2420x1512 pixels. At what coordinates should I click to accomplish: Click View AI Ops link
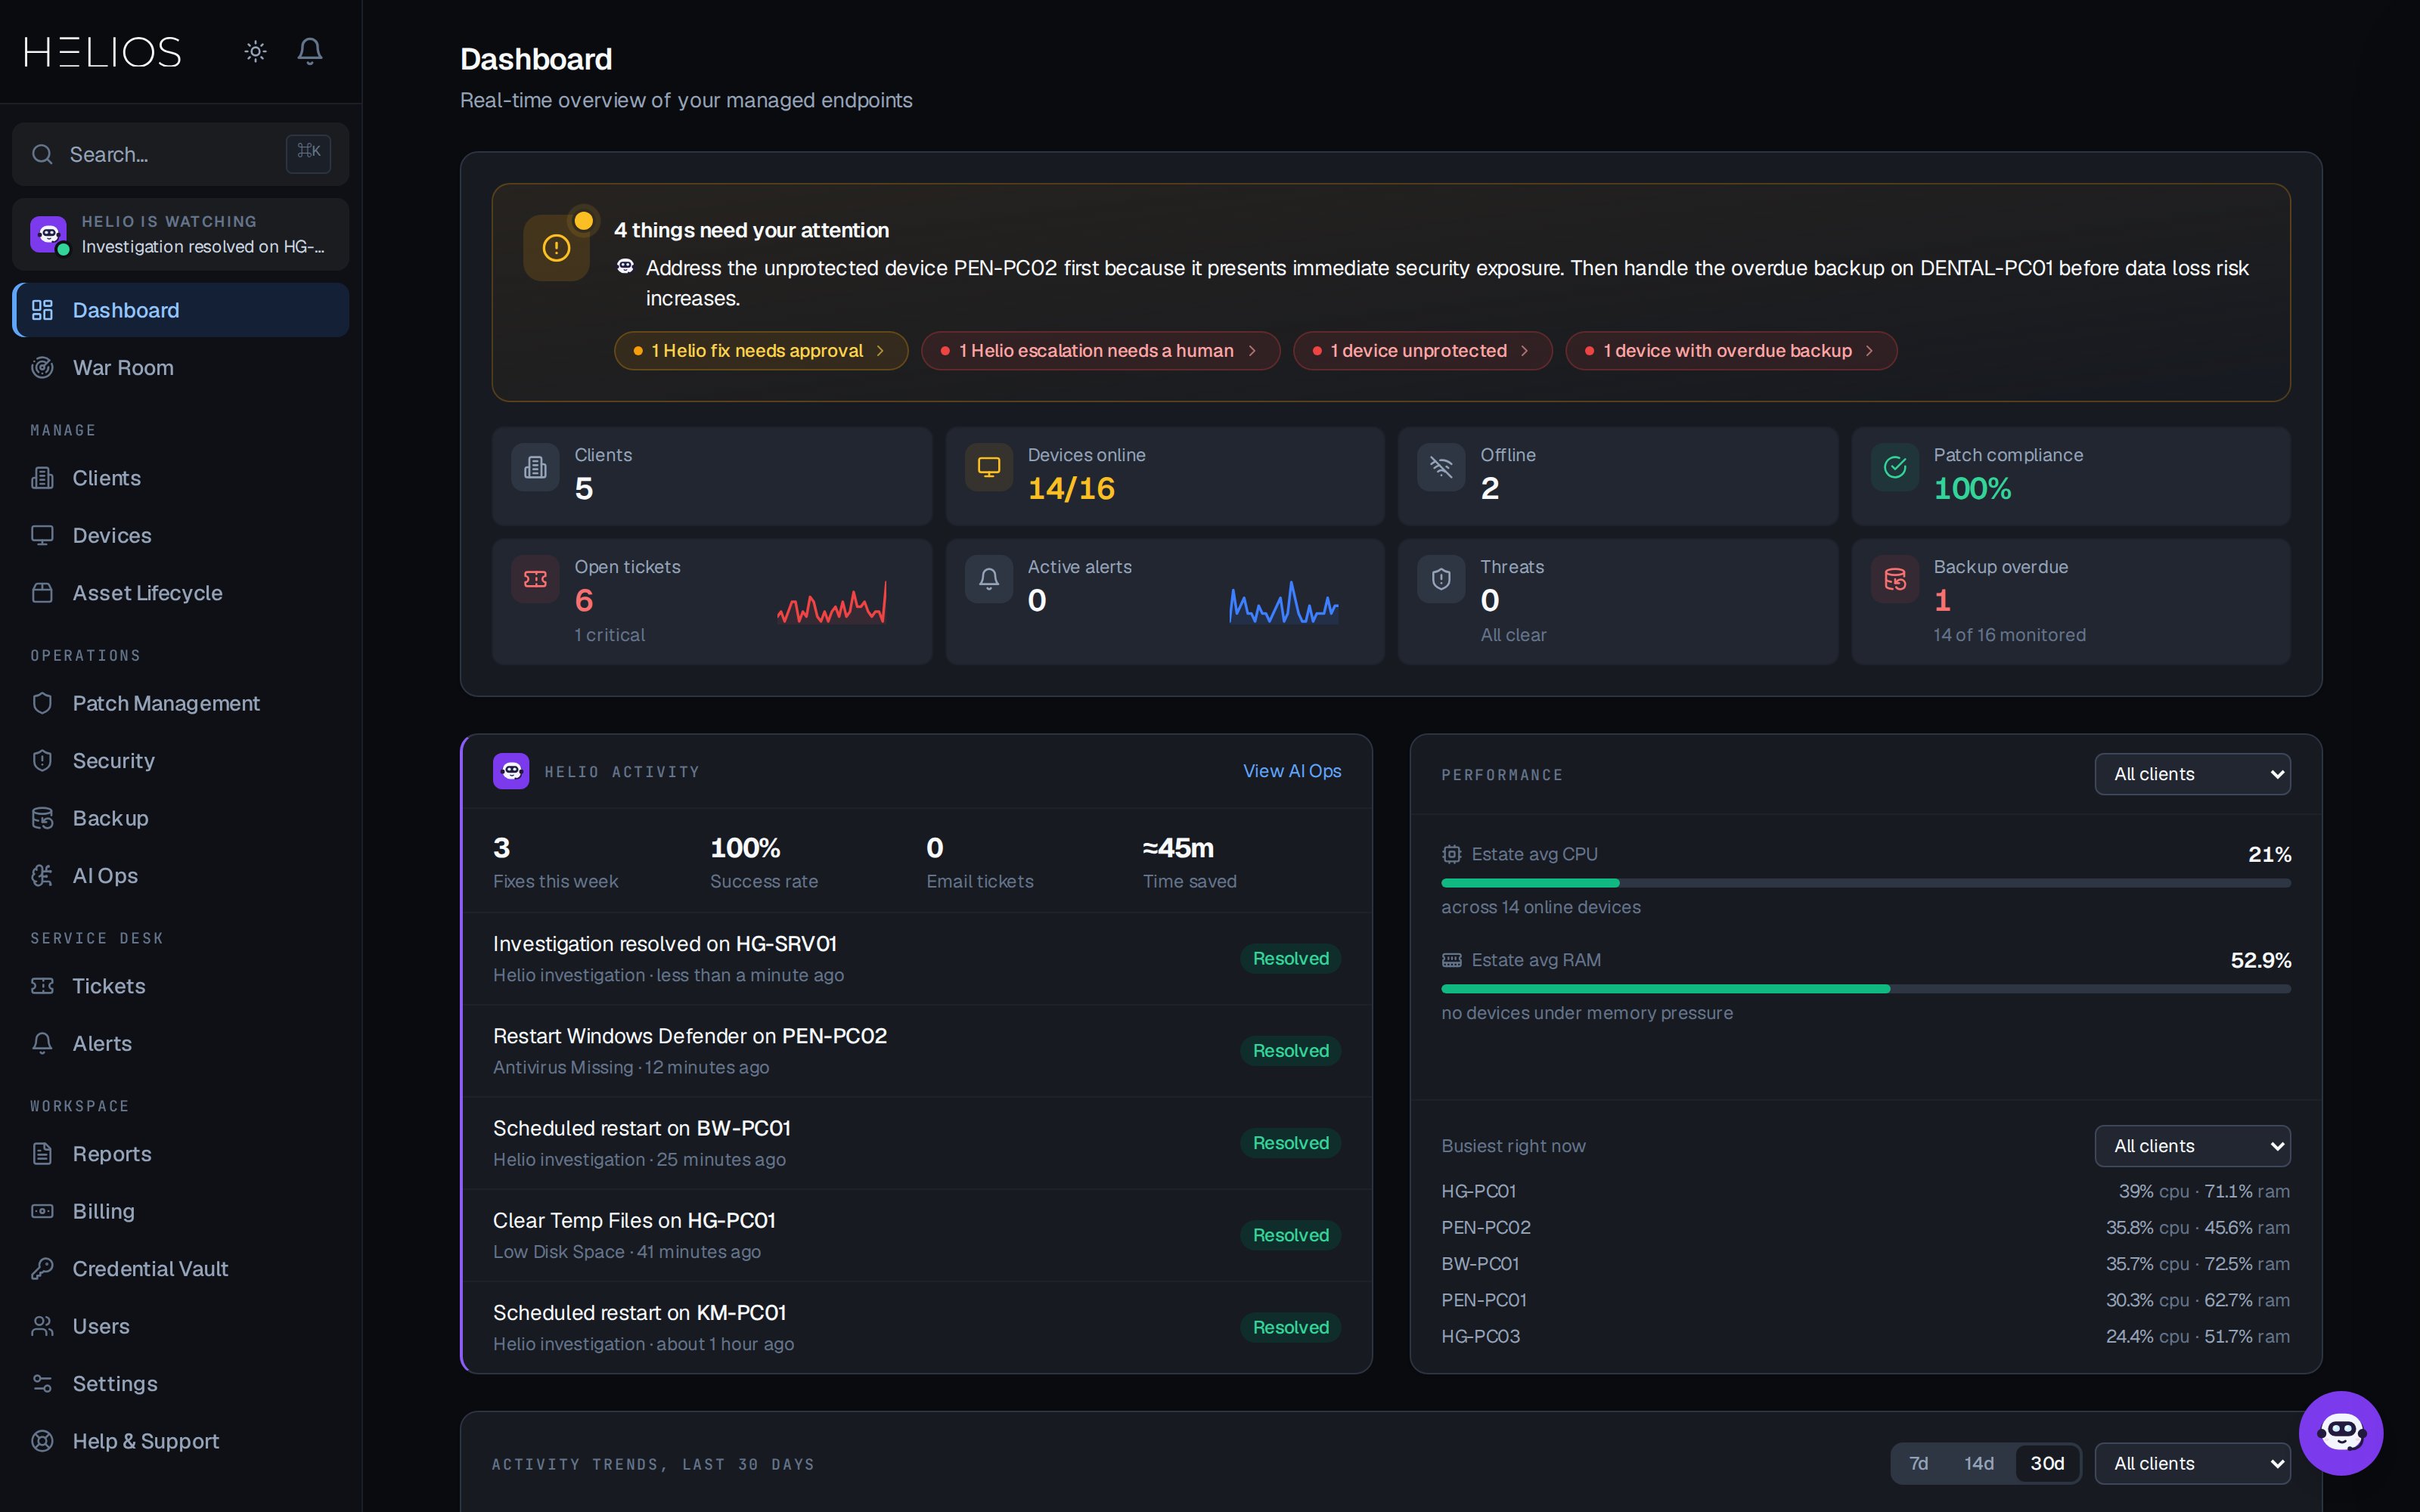[x=1292, y=771]
